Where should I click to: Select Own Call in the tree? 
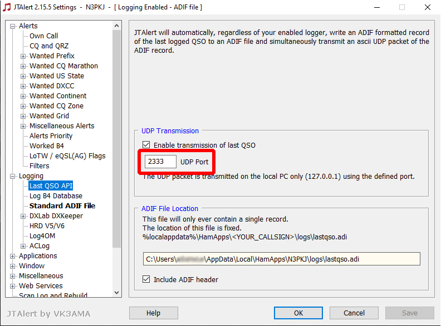tap(43, 36)
